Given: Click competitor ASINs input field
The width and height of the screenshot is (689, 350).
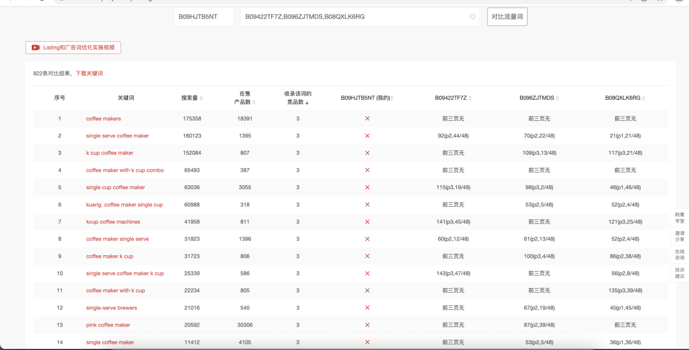Looking at the screenshot, I should tap(360, 17).
